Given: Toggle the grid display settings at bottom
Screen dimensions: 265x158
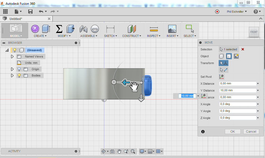Looking at the screenshot, I should click(x=151, y=151).
